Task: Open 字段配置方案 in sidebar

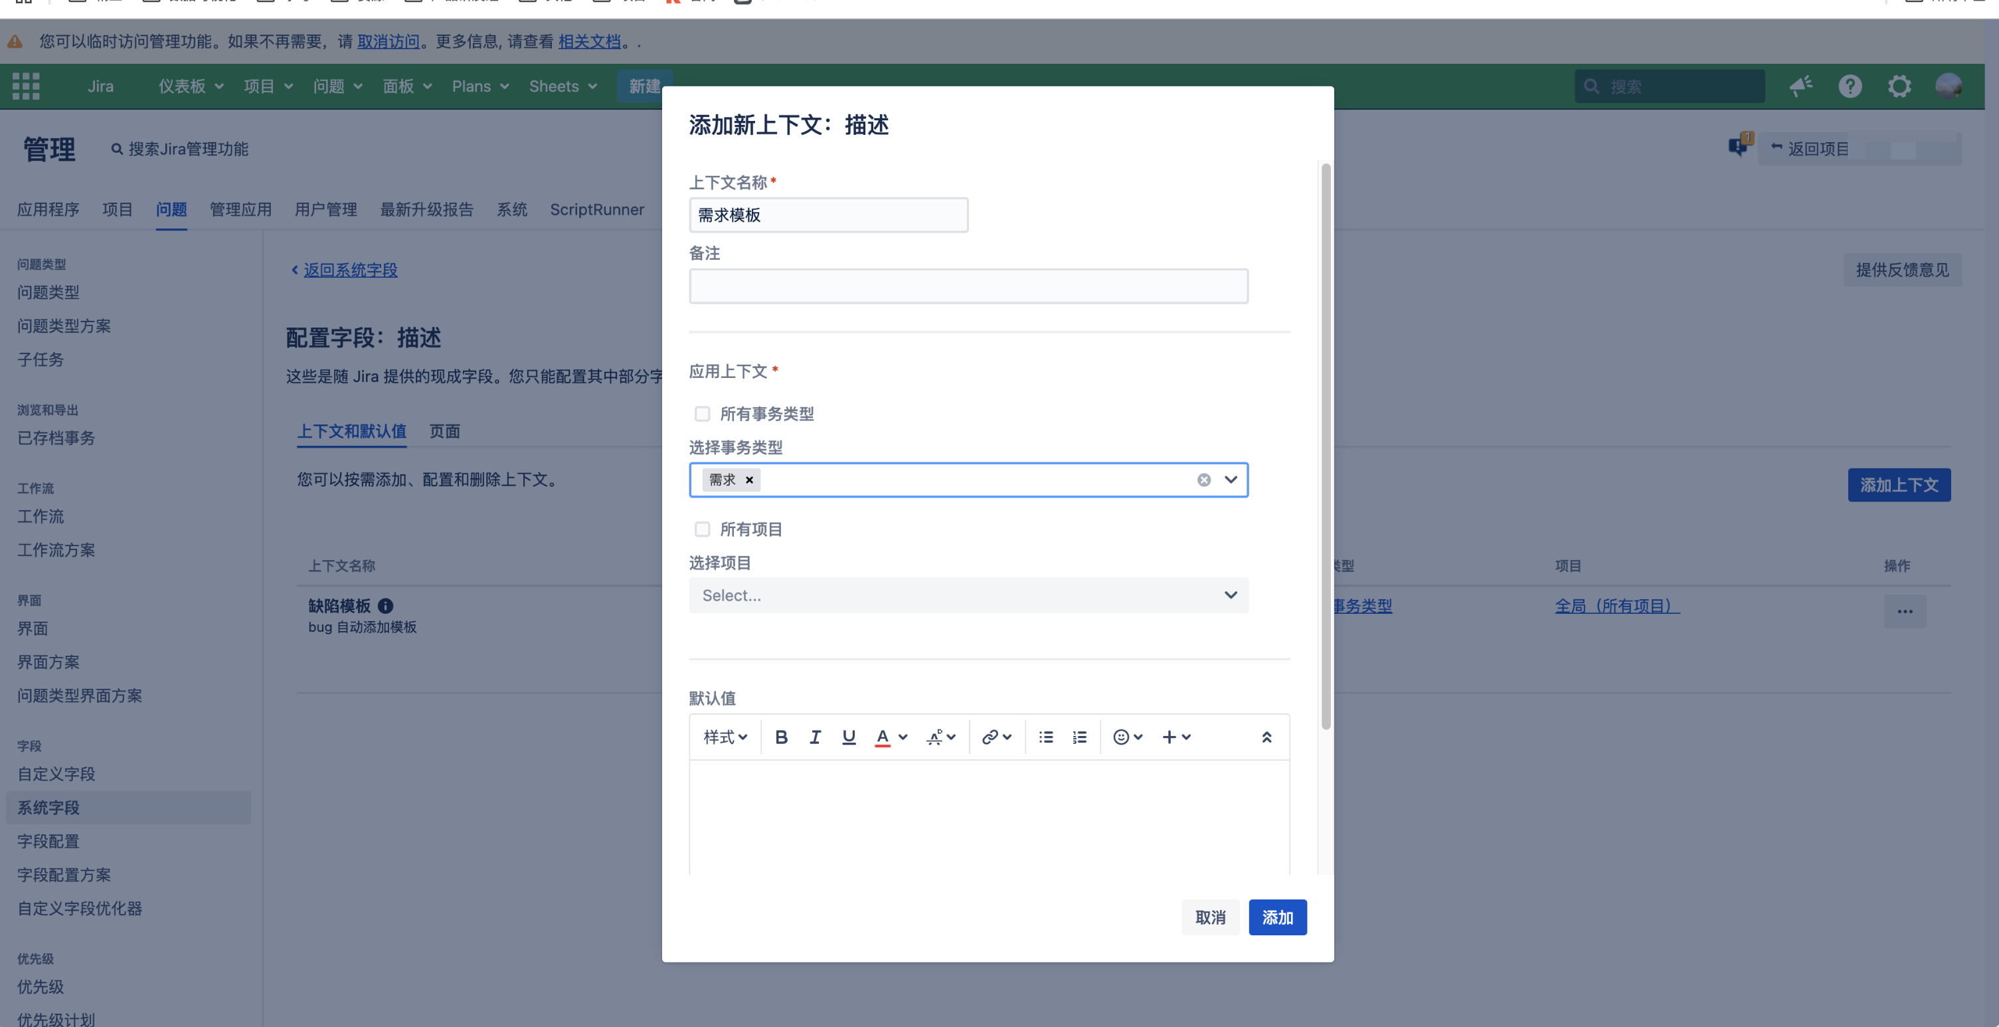Action: [64, 875]
